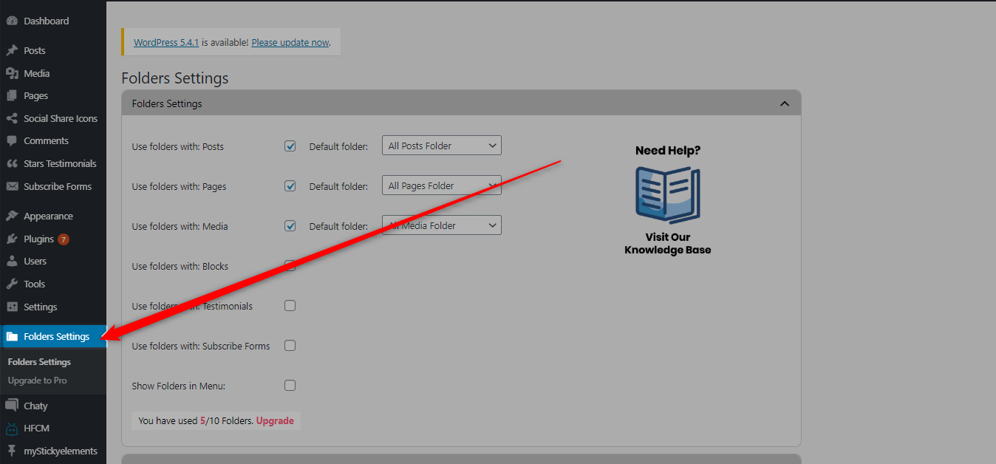Click the HFCM robot icon
This screenshot has height=464, width=996.
[12, 428]
